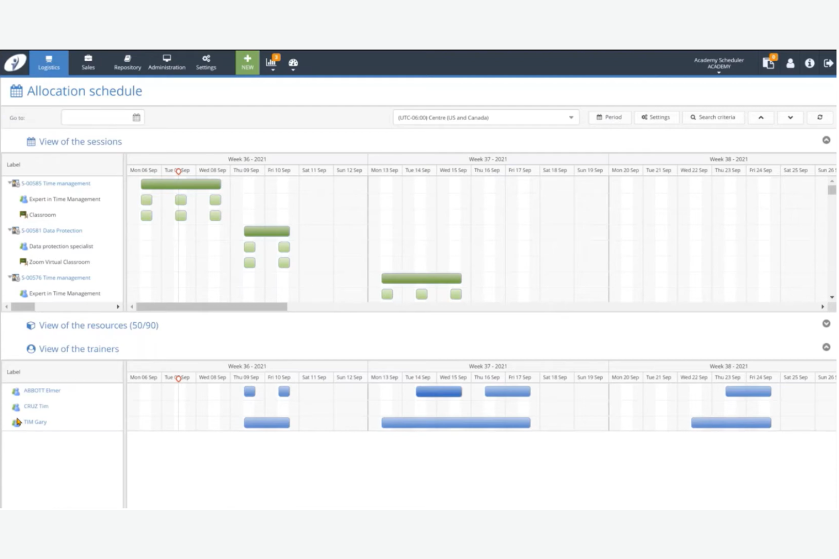Expand the View of the resources section
This screenshot has width=839, height=559.
[x=827, y=323]
